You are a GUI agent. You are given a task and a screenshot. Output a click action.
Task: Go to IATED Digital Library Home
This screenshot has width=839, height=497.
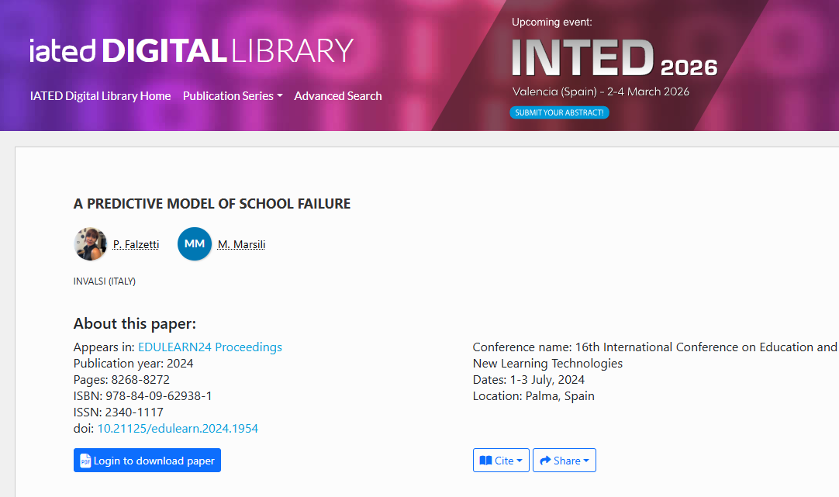tap(100, 96)
